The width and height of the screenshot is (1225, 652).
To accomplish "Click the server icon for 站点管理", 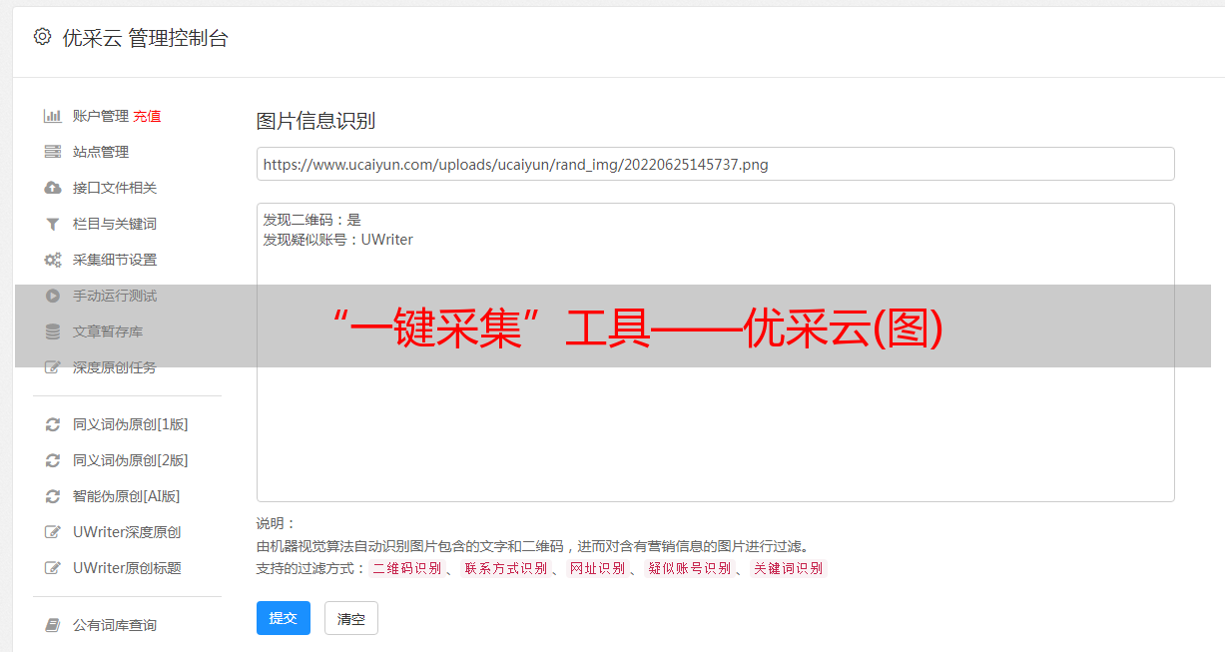I will (x=53, y=152).
